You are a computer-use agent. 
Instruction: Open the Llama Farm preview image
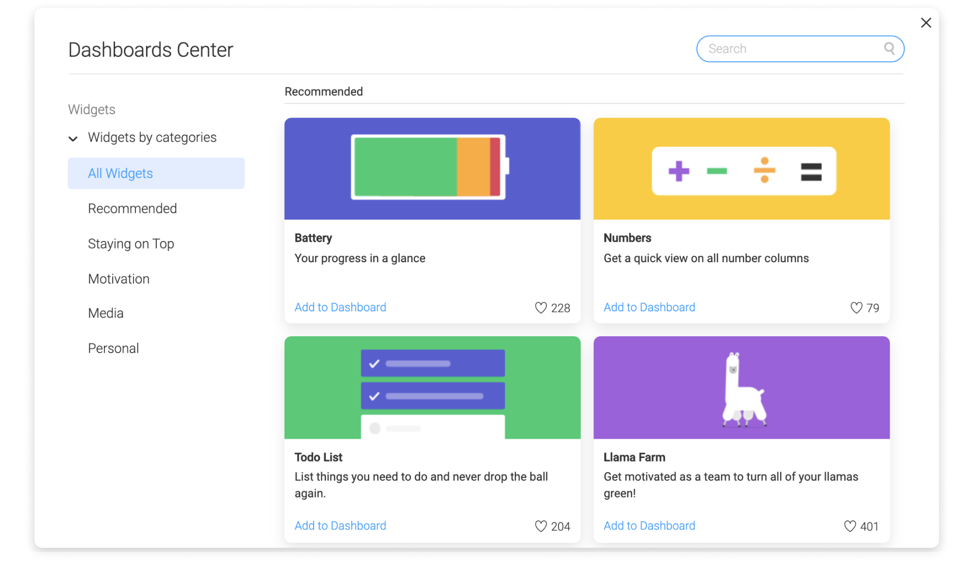[x=741, y=387]
